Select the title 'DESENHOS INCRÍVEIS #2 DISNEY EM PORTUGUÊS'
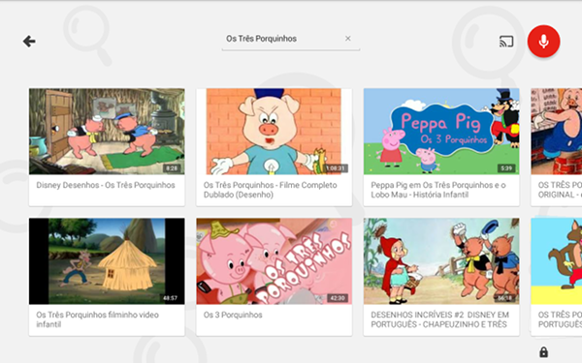 click(439, 319)
